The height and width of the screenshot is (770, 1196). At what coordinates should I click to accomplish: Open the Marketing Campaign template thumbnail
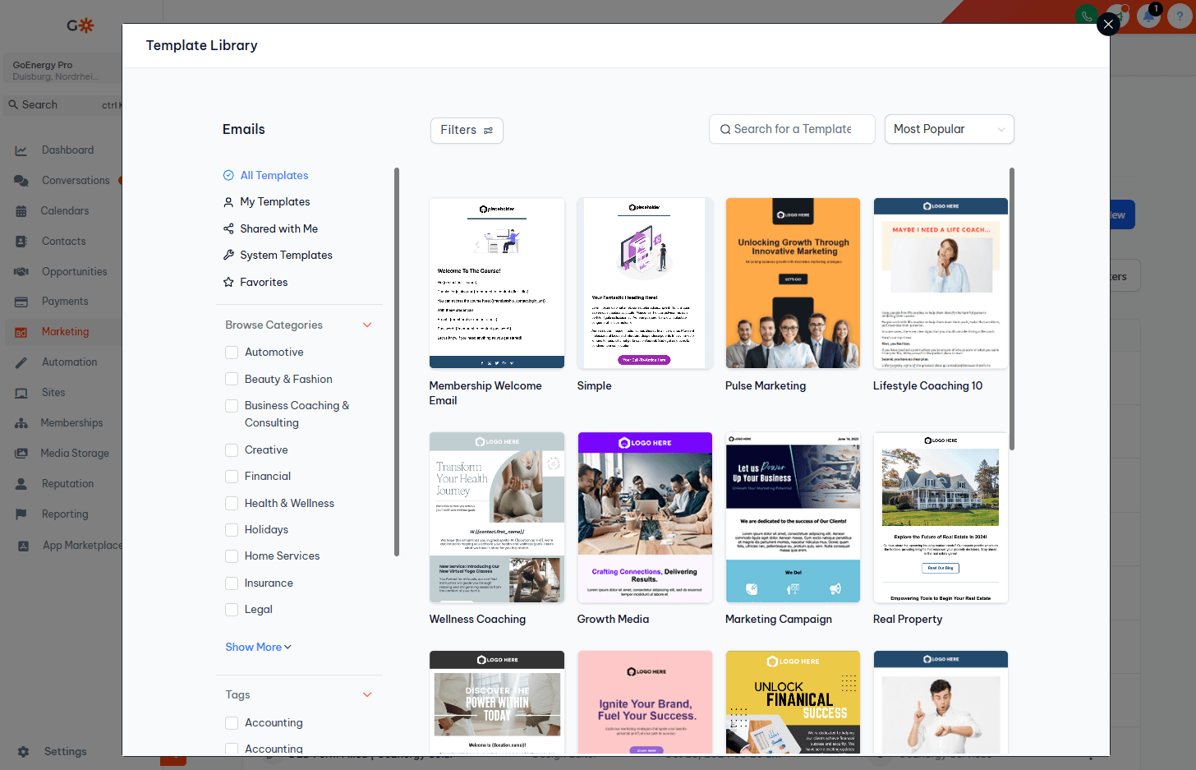pyautogui.click(x=793, y=517)
